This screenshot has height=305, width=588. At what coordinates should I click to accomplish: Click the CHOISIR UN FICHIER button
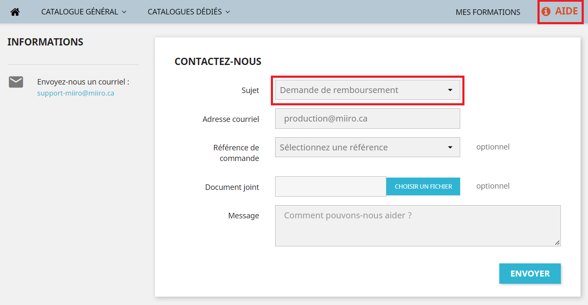pyautogui.click(x=423, y=186)
